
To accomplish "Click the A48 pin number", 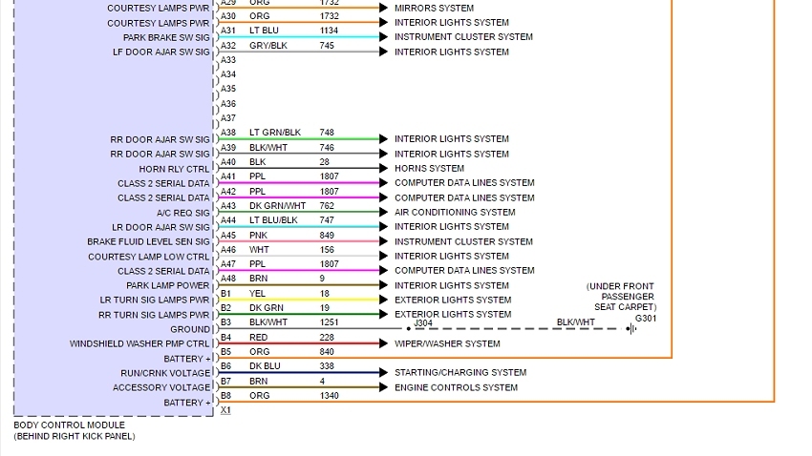I will click(x=228, y=279).
